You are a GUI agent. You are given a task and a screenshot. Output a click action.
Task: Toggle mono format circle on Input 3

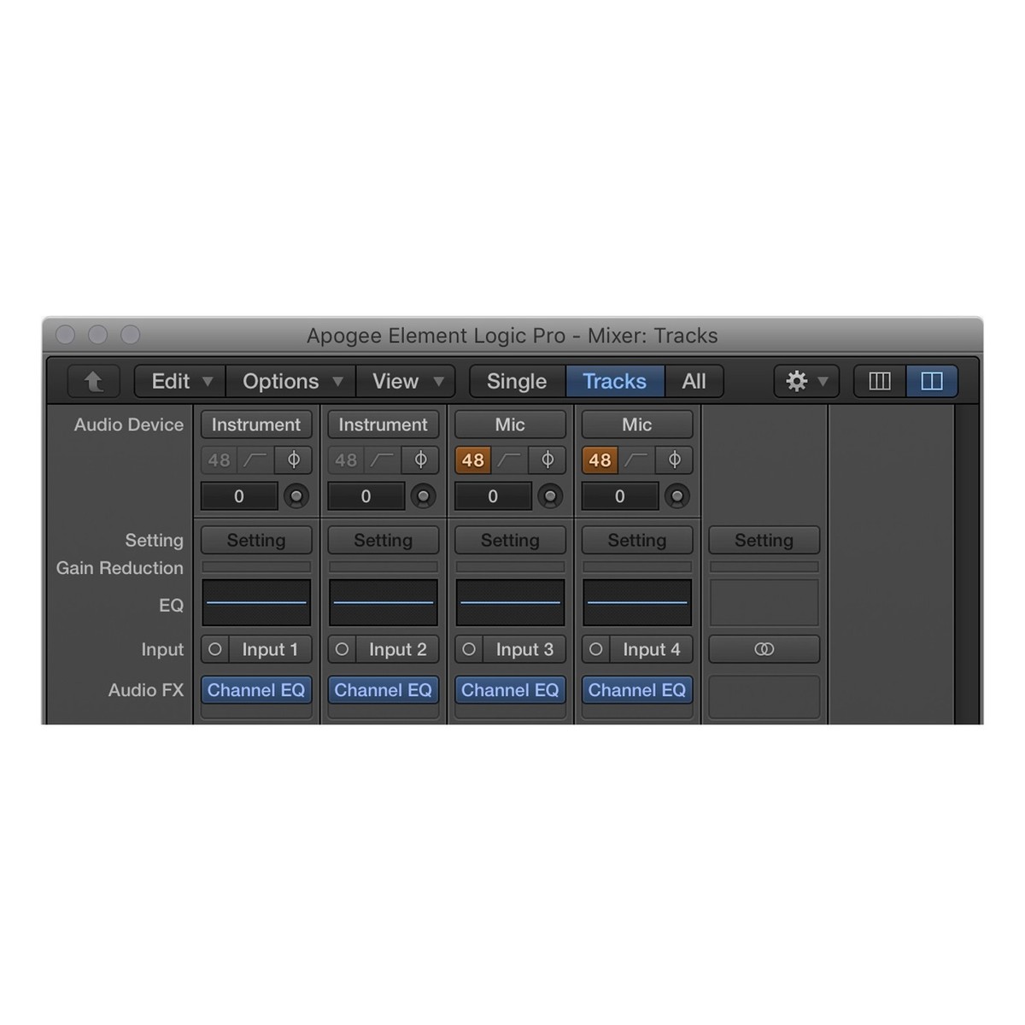(x=469, y=649)
